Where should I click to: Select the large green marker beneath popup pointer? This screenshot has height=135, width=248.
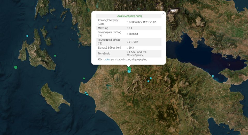(129, 68)
